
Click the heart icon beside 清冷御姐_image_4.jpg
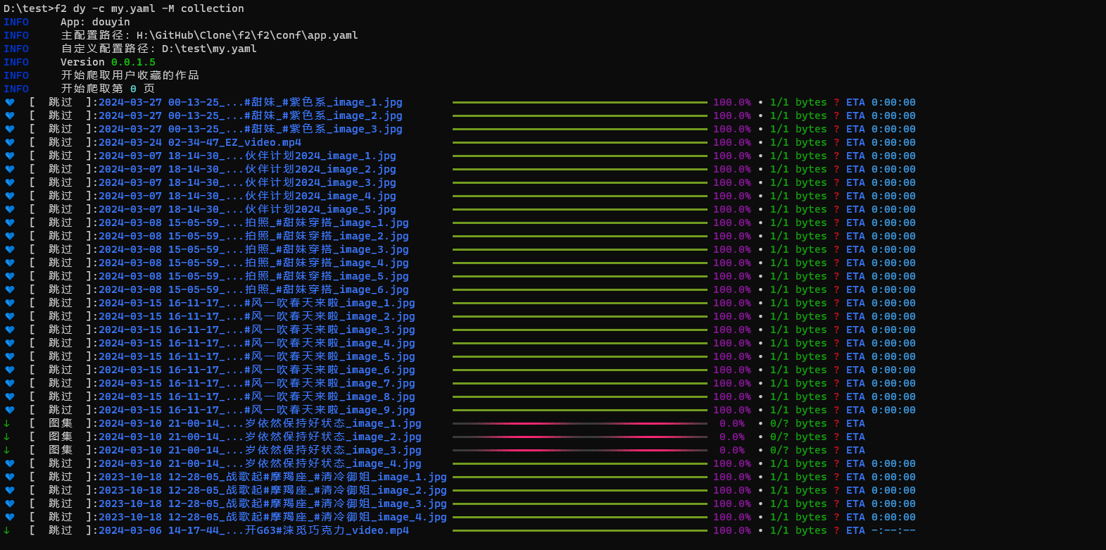coord(10,517)
